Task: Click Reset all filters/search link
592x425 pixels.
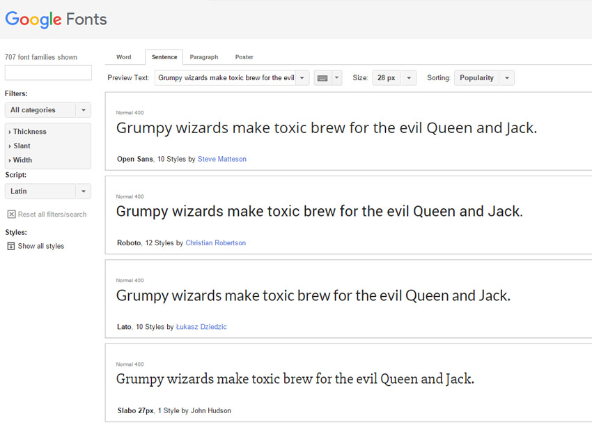Action: (52, 215)
